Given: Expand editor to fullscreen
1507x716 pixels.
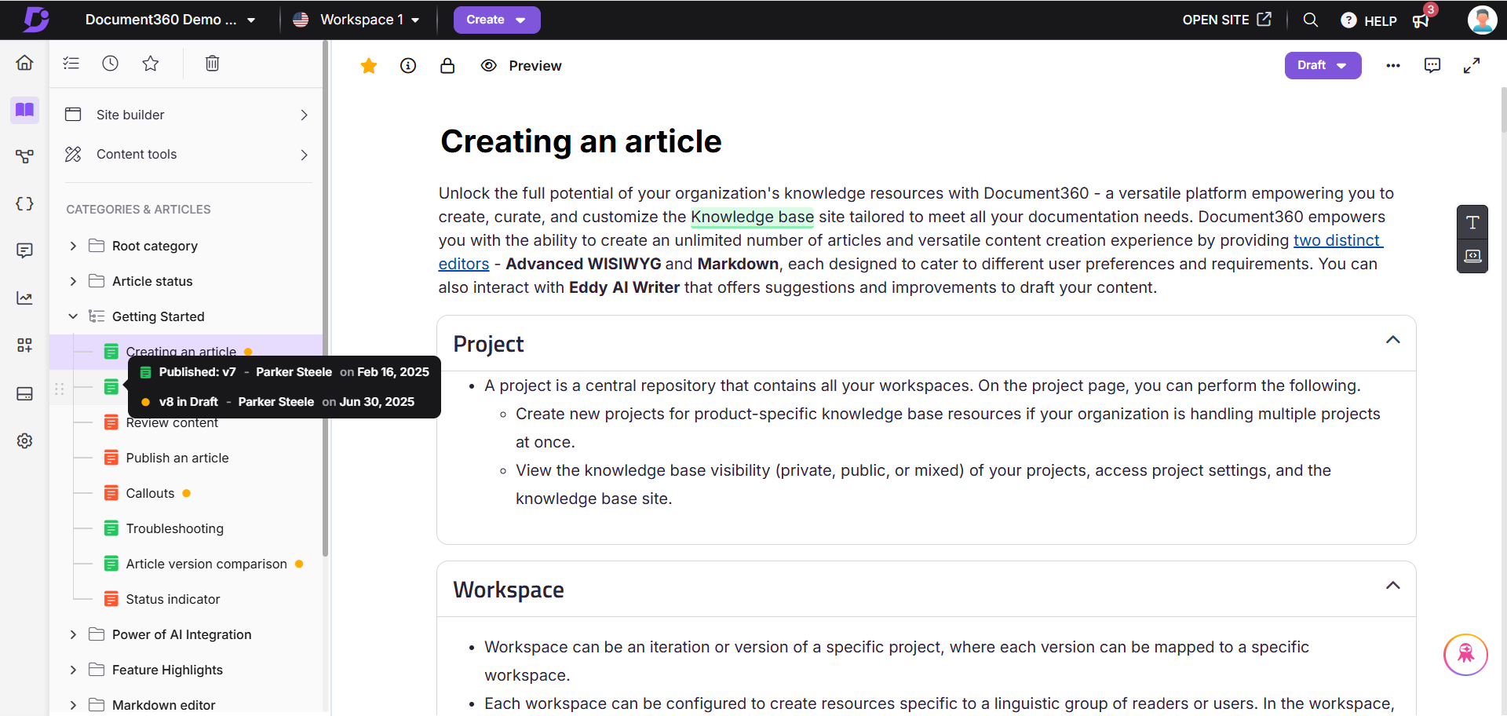Looking at the screenshot, I should point(1472,65).
